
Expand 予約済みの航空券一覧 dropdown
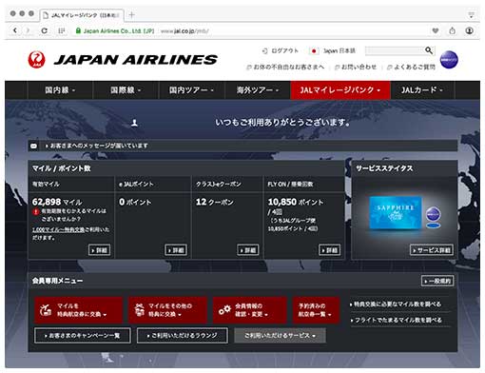tap(316, 310)
